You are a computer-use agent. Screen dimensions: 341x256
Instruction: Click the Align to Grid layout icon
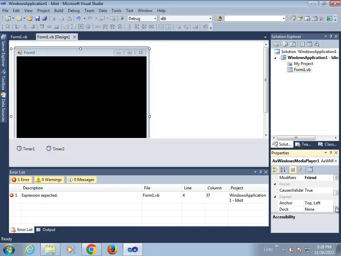point(8,27)
